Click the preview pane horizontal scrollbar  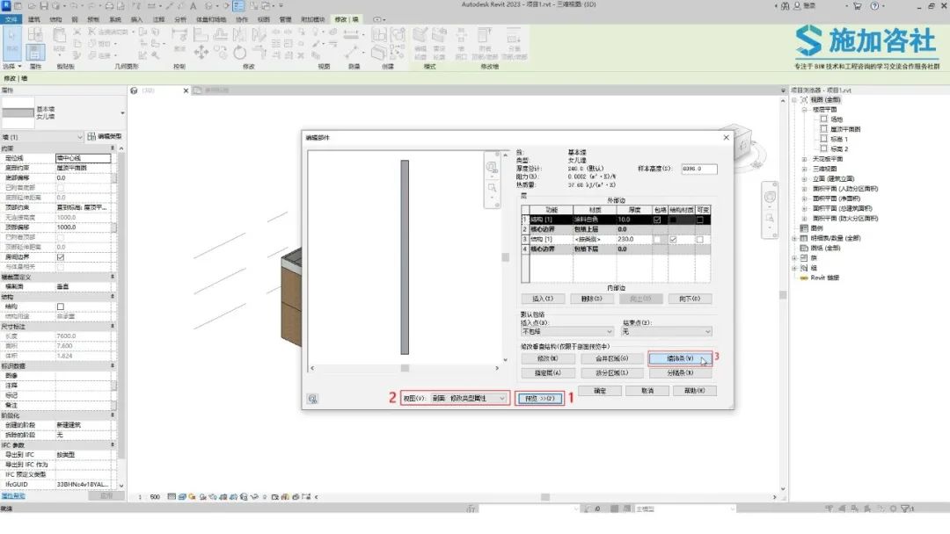tap(405, 368)
